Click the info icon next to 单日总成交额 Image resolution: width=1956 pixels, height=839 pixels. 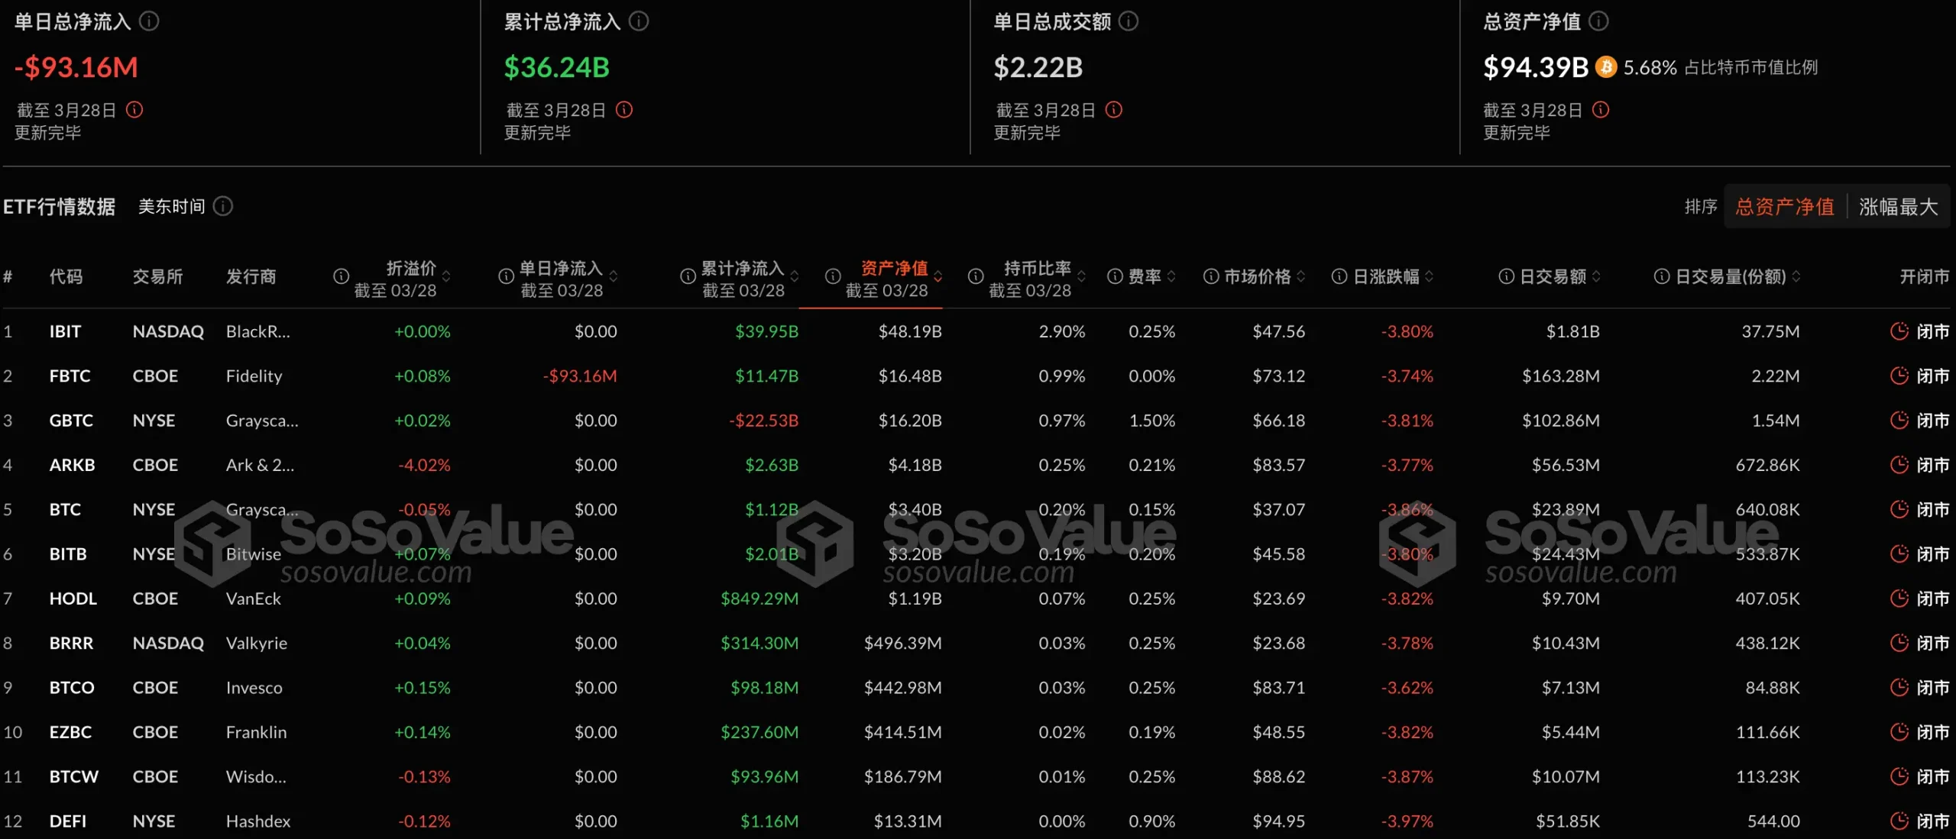(1127, 21)
